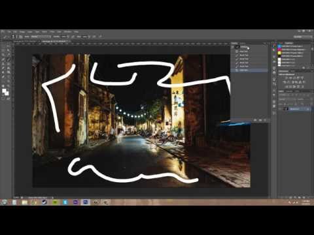
Task: Click the taskbar clock
Action: [306, 202]
